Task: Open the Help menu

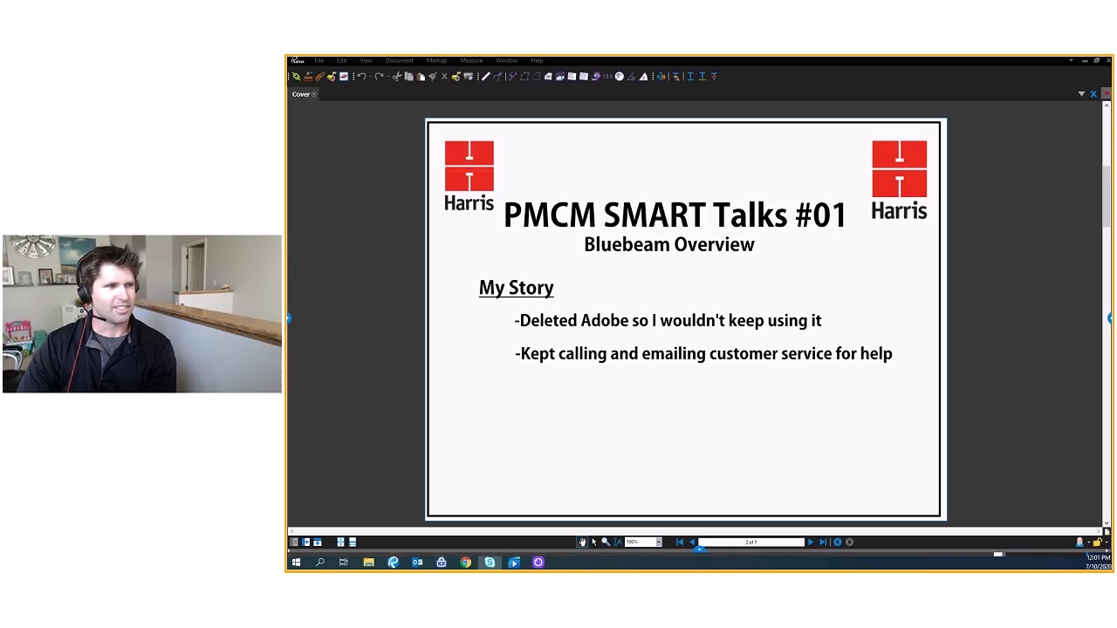Action: coord(537,60)
